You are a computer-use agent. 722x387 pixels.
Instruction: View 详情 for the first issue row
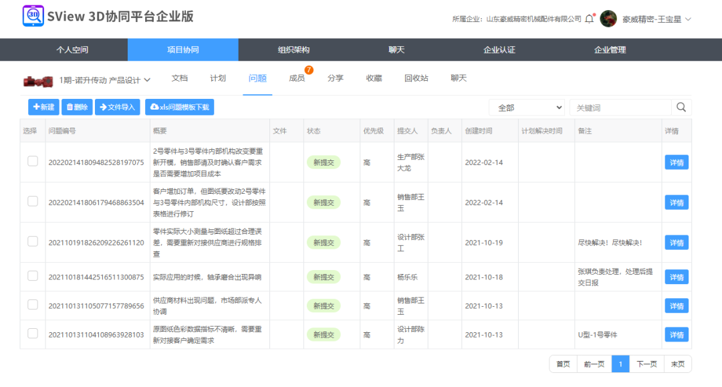click(x=676, y=162)
